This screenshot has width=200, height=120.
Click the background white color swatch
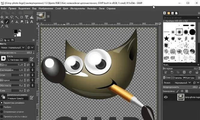(19, 34)
